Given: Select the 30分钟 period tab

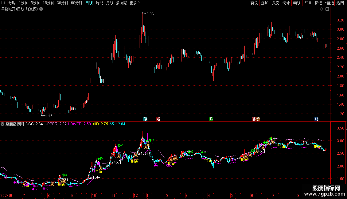Looking at the screenshot, I should 63,3.
